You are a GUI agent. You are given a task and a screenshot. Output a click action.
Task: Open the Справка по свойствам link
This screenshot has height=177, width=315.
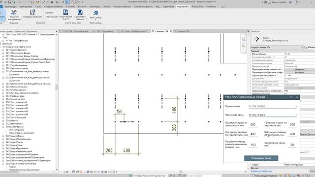point(261,171)
